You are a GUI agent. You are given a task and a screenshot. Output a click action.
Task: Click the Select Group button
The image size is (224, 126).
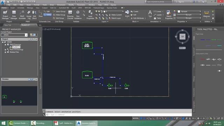tap(59, 12)
